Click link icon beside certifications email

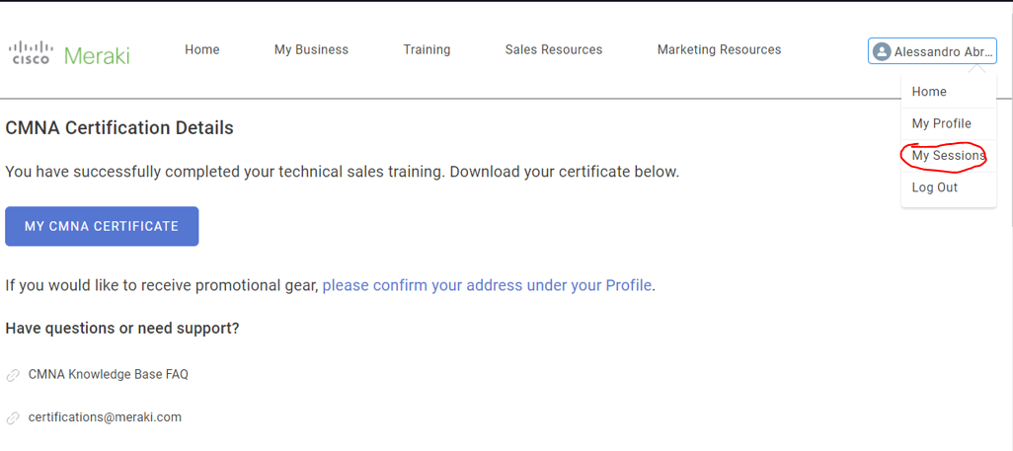(13, 418)
